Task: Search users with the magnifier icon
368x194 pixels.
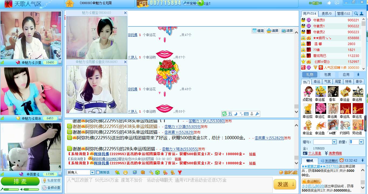Action: tap(356, 13)
